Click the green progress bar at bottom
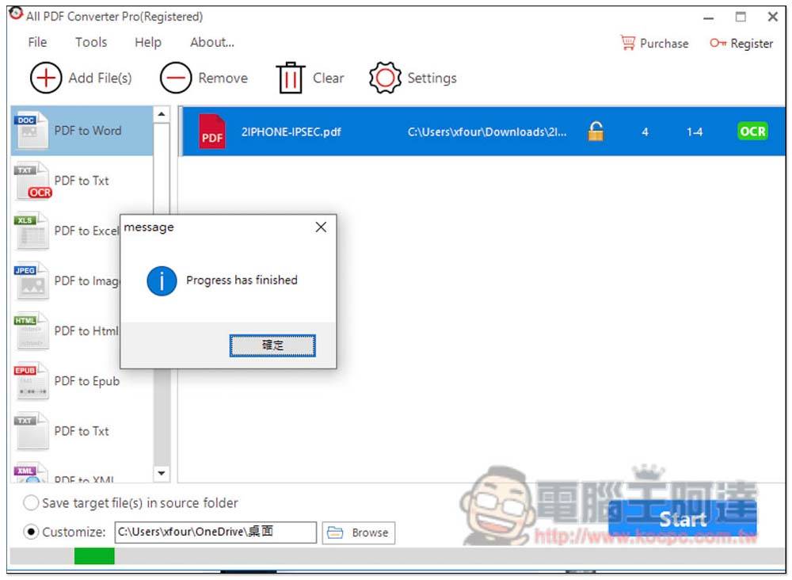 click(x=94, y=556)
